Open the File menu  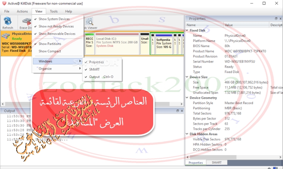pyautogui.click(x=7, y=11)
